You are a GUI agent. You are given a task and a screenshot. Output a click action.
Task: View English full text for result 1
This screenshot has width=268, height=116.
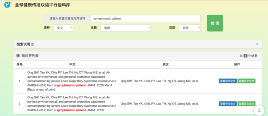(x=246, y=81)
